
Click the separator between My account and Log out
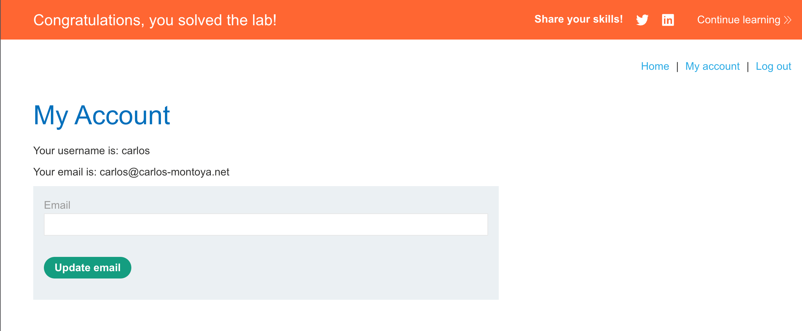coord(748,67)
